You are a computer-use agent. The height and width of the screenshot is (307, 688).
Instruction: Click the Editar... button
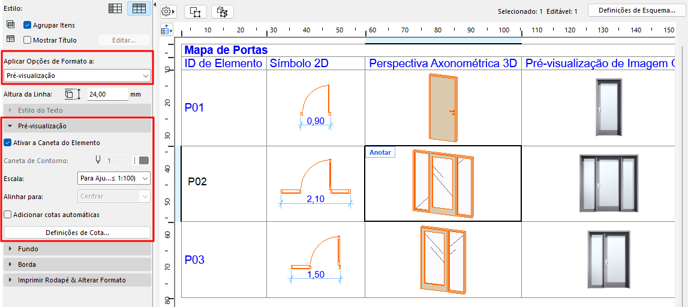(124, 40)
